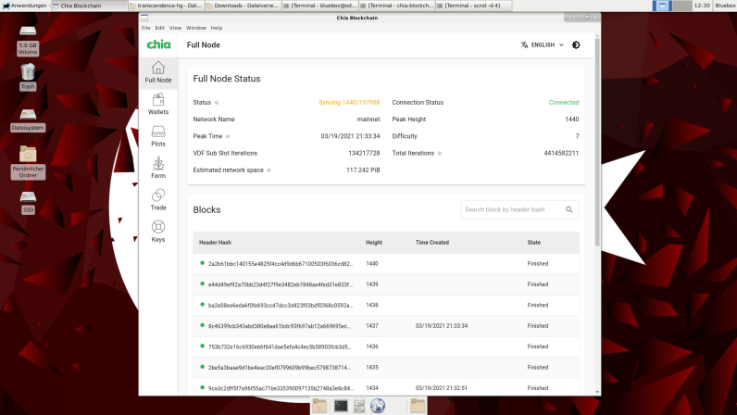Click the Time Created column header

point(432,243)
